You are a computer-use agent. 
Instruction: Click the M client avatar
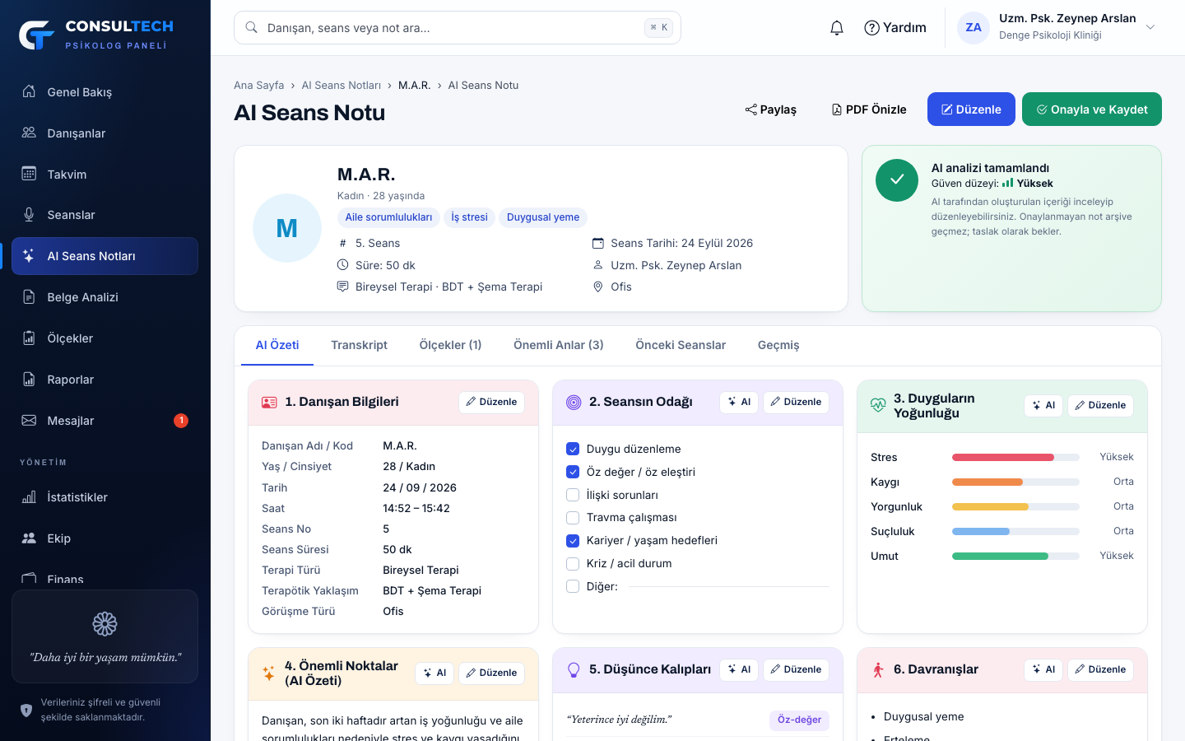click(287, 228)
